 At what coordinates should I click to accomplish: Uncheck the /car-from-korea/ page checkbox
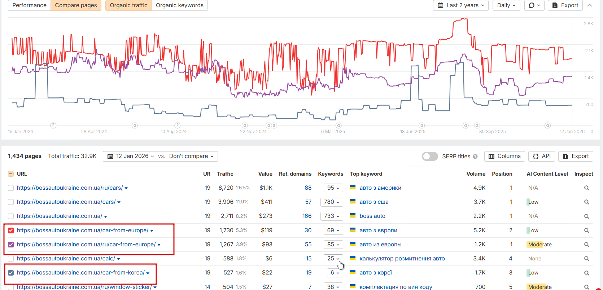point(11,273)
